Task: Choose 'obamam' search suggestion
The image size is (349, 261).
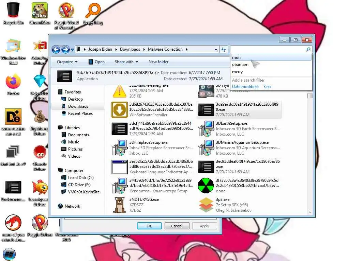Action: click(x=271, y=65)
